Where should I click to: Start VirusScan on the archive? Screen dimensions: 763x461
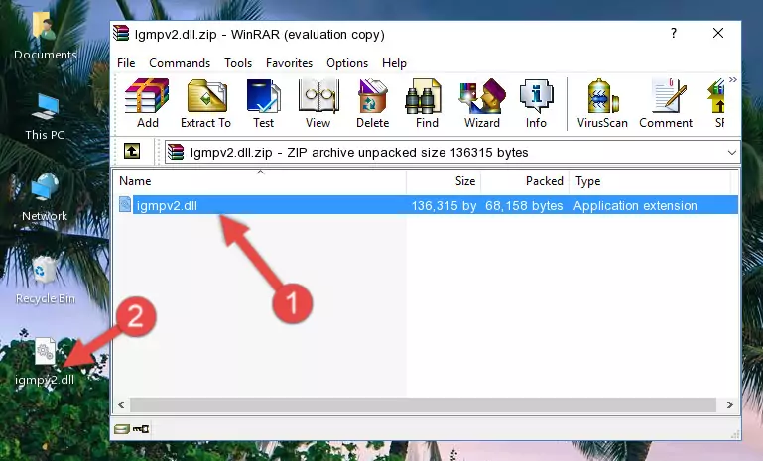[x=602, y=103]
